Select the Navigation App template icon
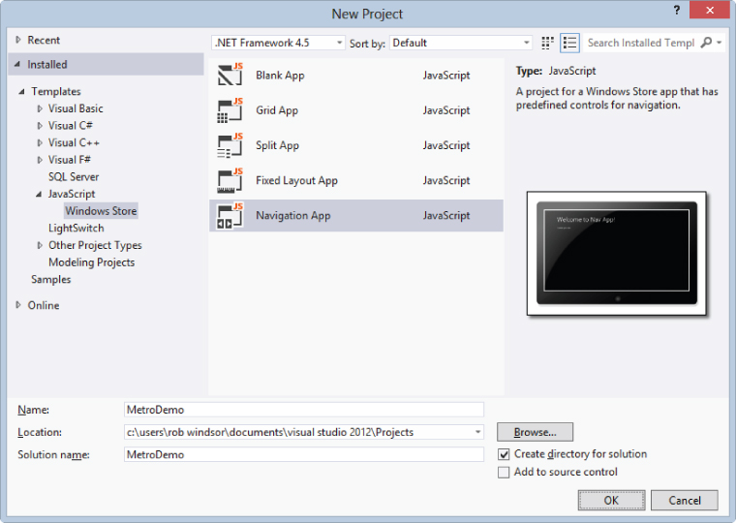736x523 pixels. click(x=230, y=215)
